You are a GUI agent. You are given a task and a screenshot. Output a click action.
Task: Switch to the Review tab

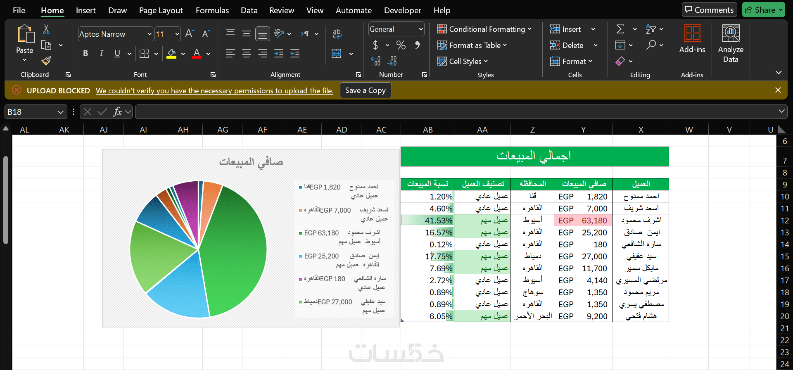pyautogui.click(x=282, y=10)
